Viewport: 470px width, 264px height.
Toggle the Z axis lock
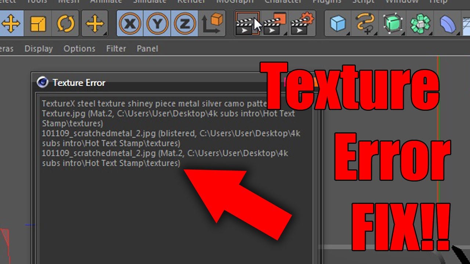(184, 23)
